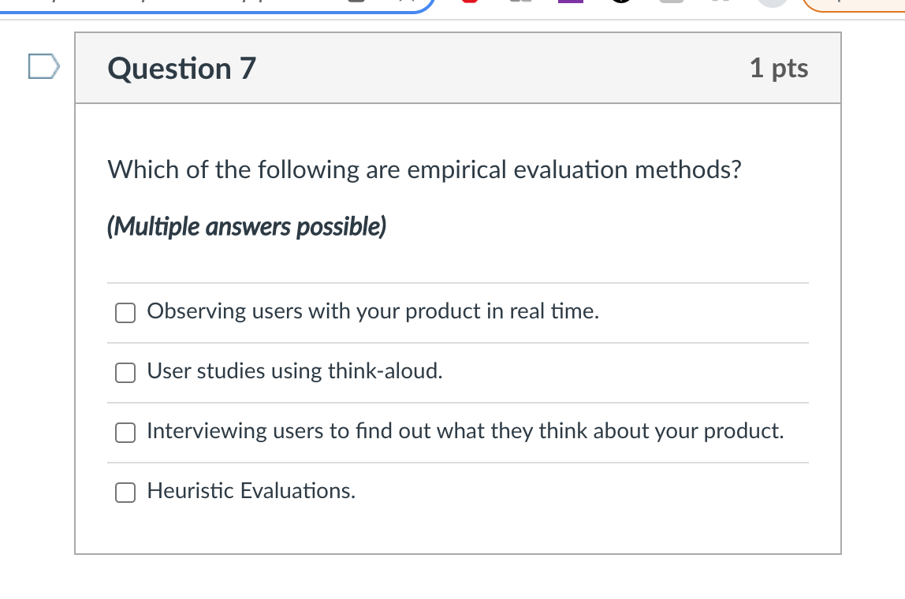Click the red browser extension icon
The width and height of the screenshot is (905, 599).
tap(470, 2)
